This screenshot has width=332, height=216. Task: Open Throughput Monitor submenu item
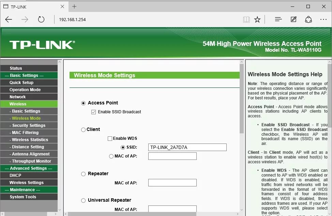click(29, 161)
